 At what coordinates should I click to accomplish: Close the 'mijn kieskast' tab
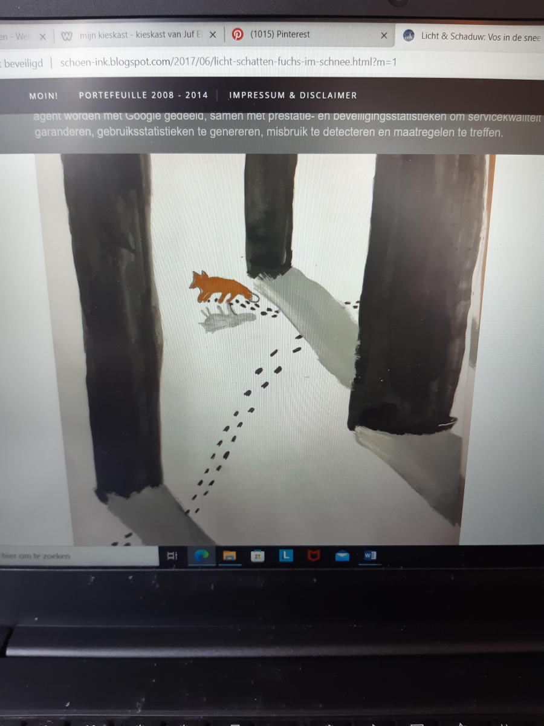tap(213, 36)
